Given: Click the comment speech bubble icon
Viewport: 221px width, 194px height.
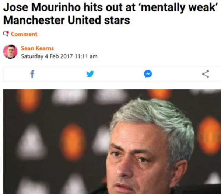Looking at the screenshot, I should [x=6, y=34].
